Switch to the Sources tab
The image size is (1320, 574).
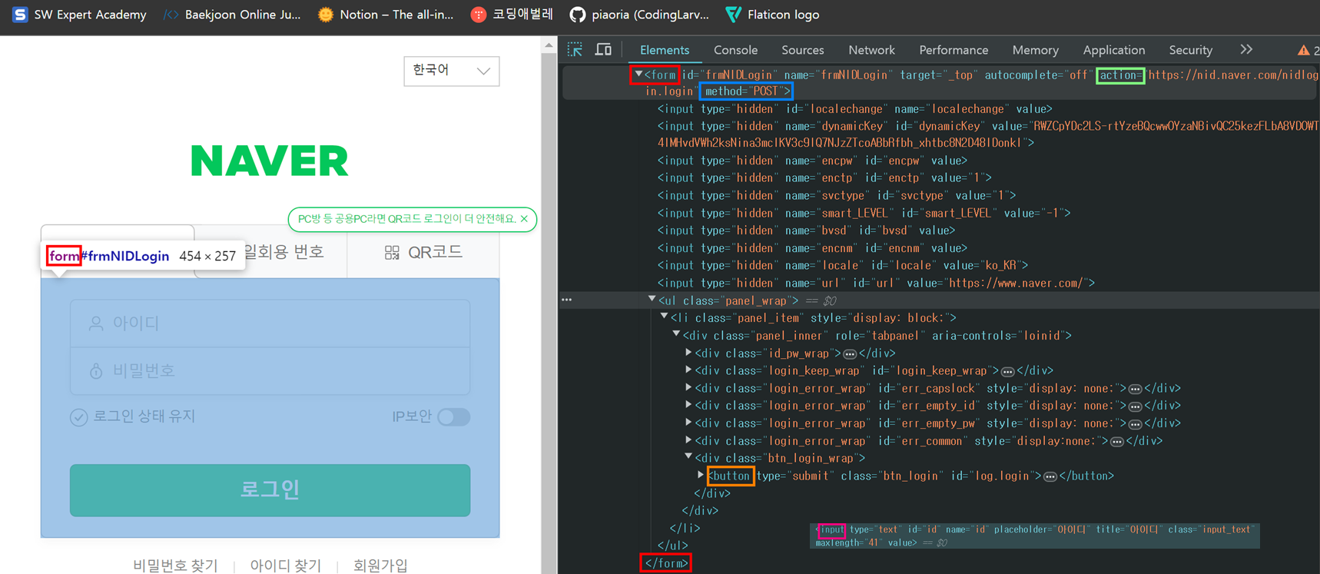click(803, 50)
